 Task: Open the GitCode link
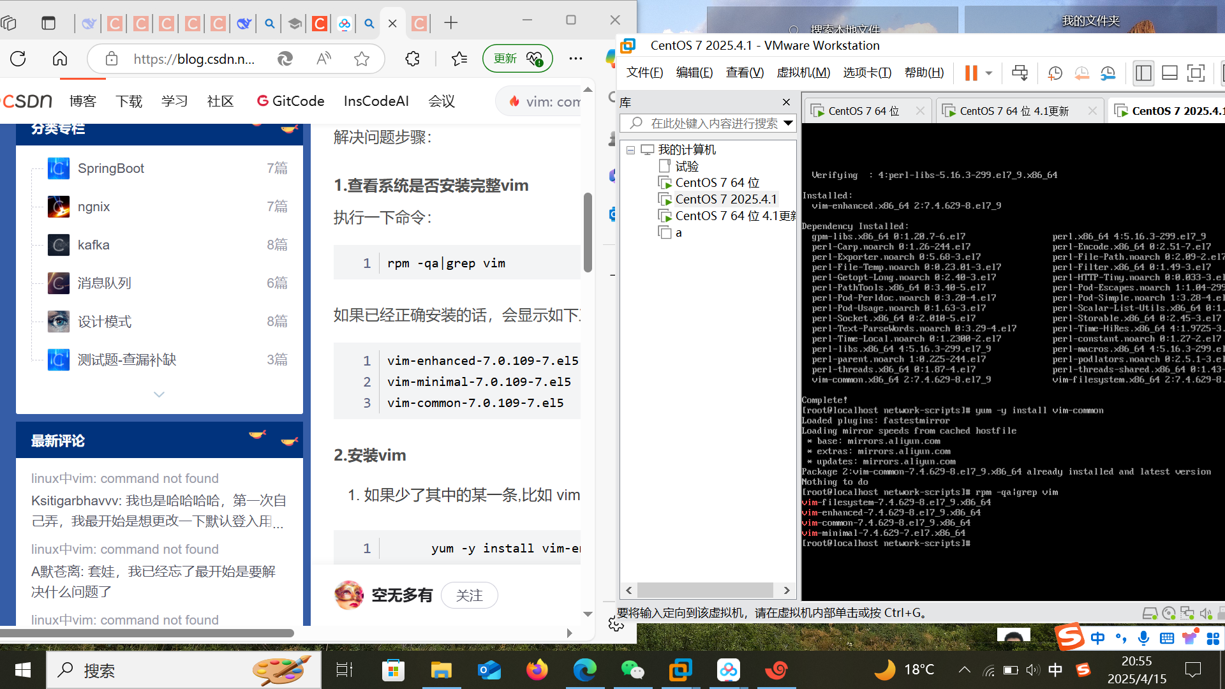[x=290, y=101]
